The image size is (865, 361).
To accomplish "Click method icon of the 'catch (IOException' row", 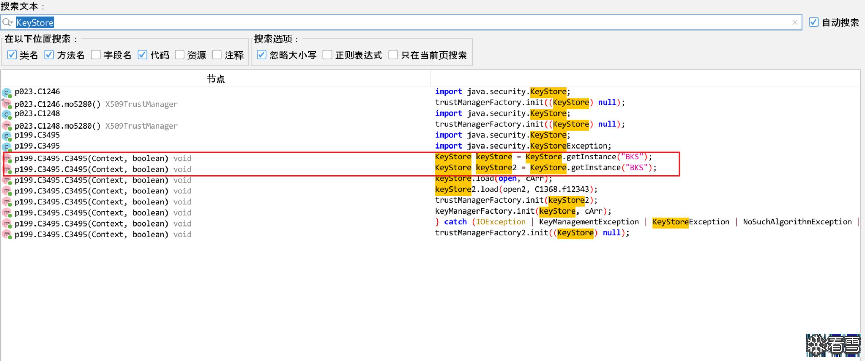I will pos(7,224).
